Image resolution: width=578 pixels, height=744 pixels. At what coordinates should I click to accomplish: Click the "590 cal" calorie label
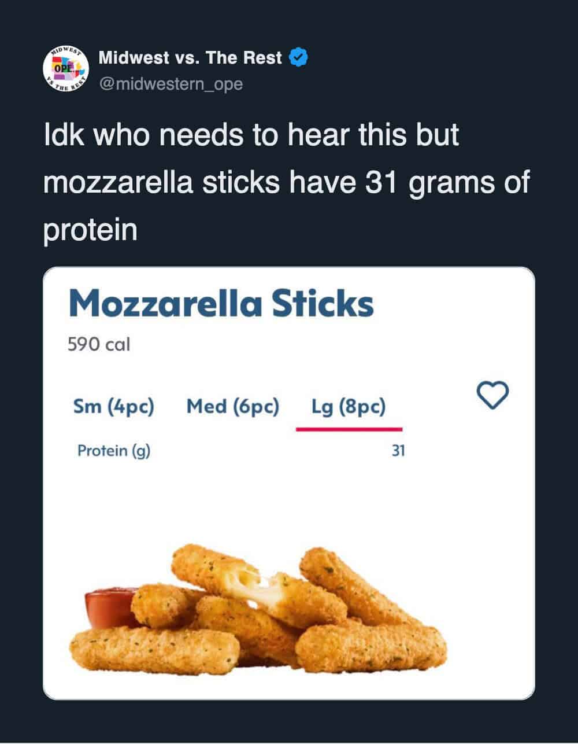click(x=99, y=344)
